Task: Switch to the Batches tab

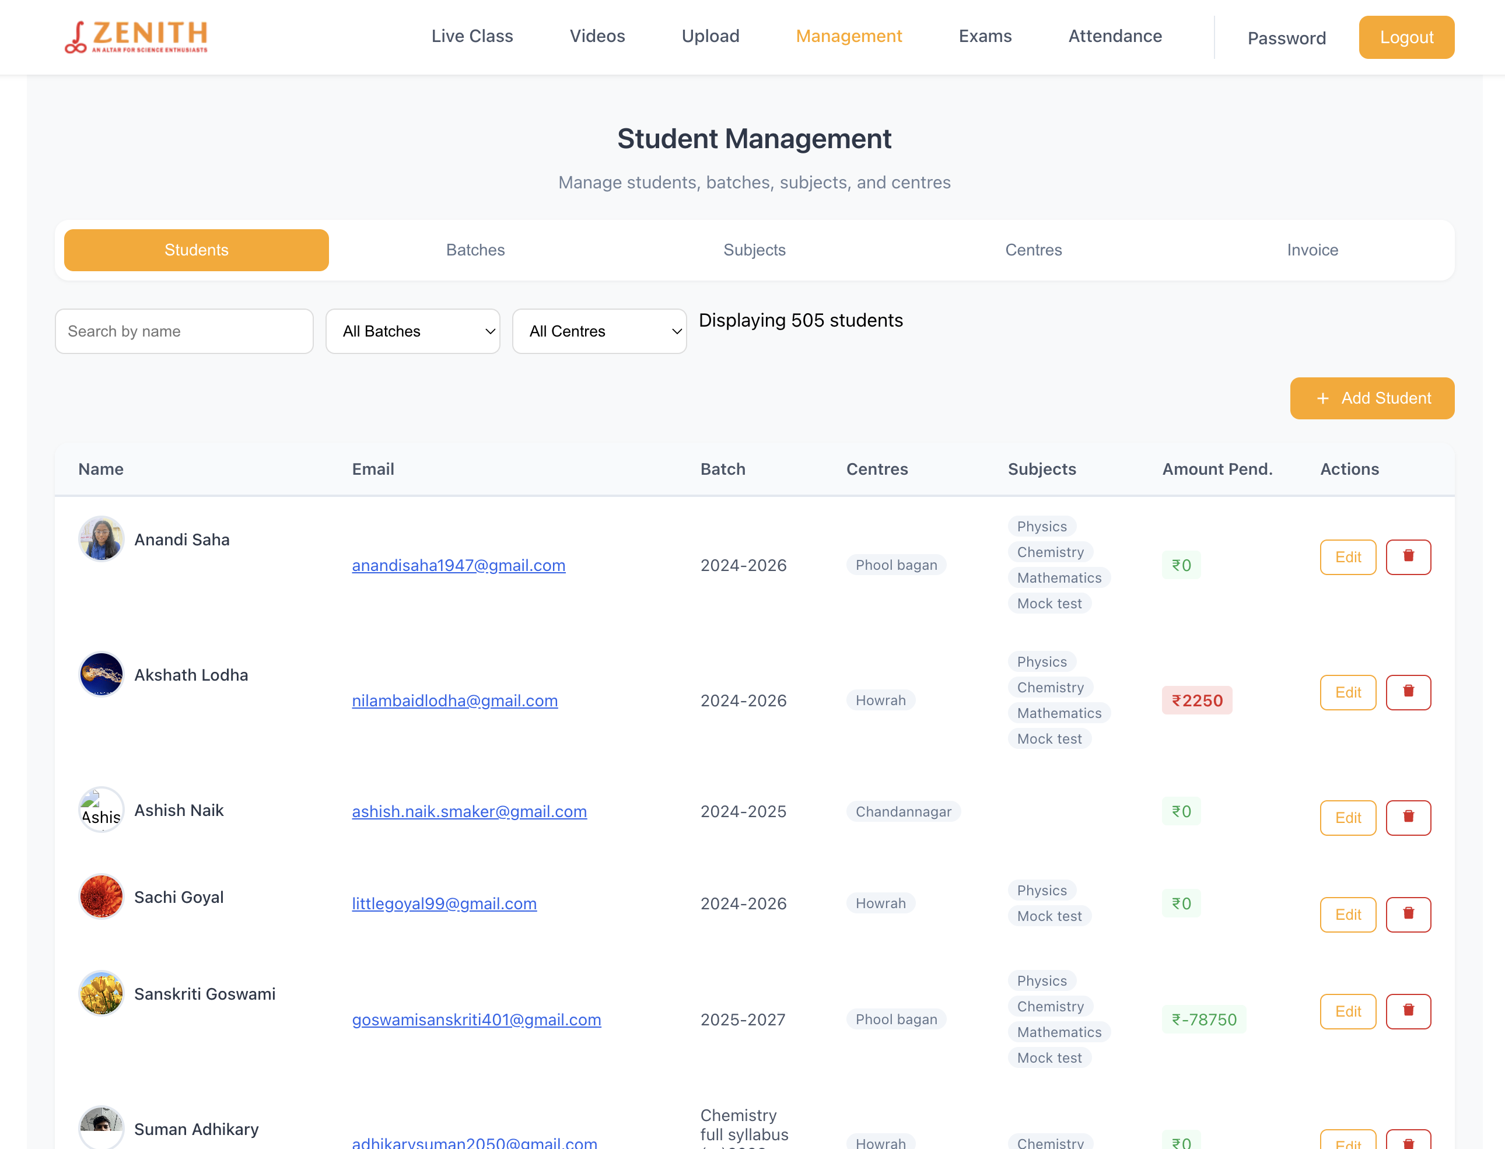Action: pyautogui.click(x=475, y=250)
